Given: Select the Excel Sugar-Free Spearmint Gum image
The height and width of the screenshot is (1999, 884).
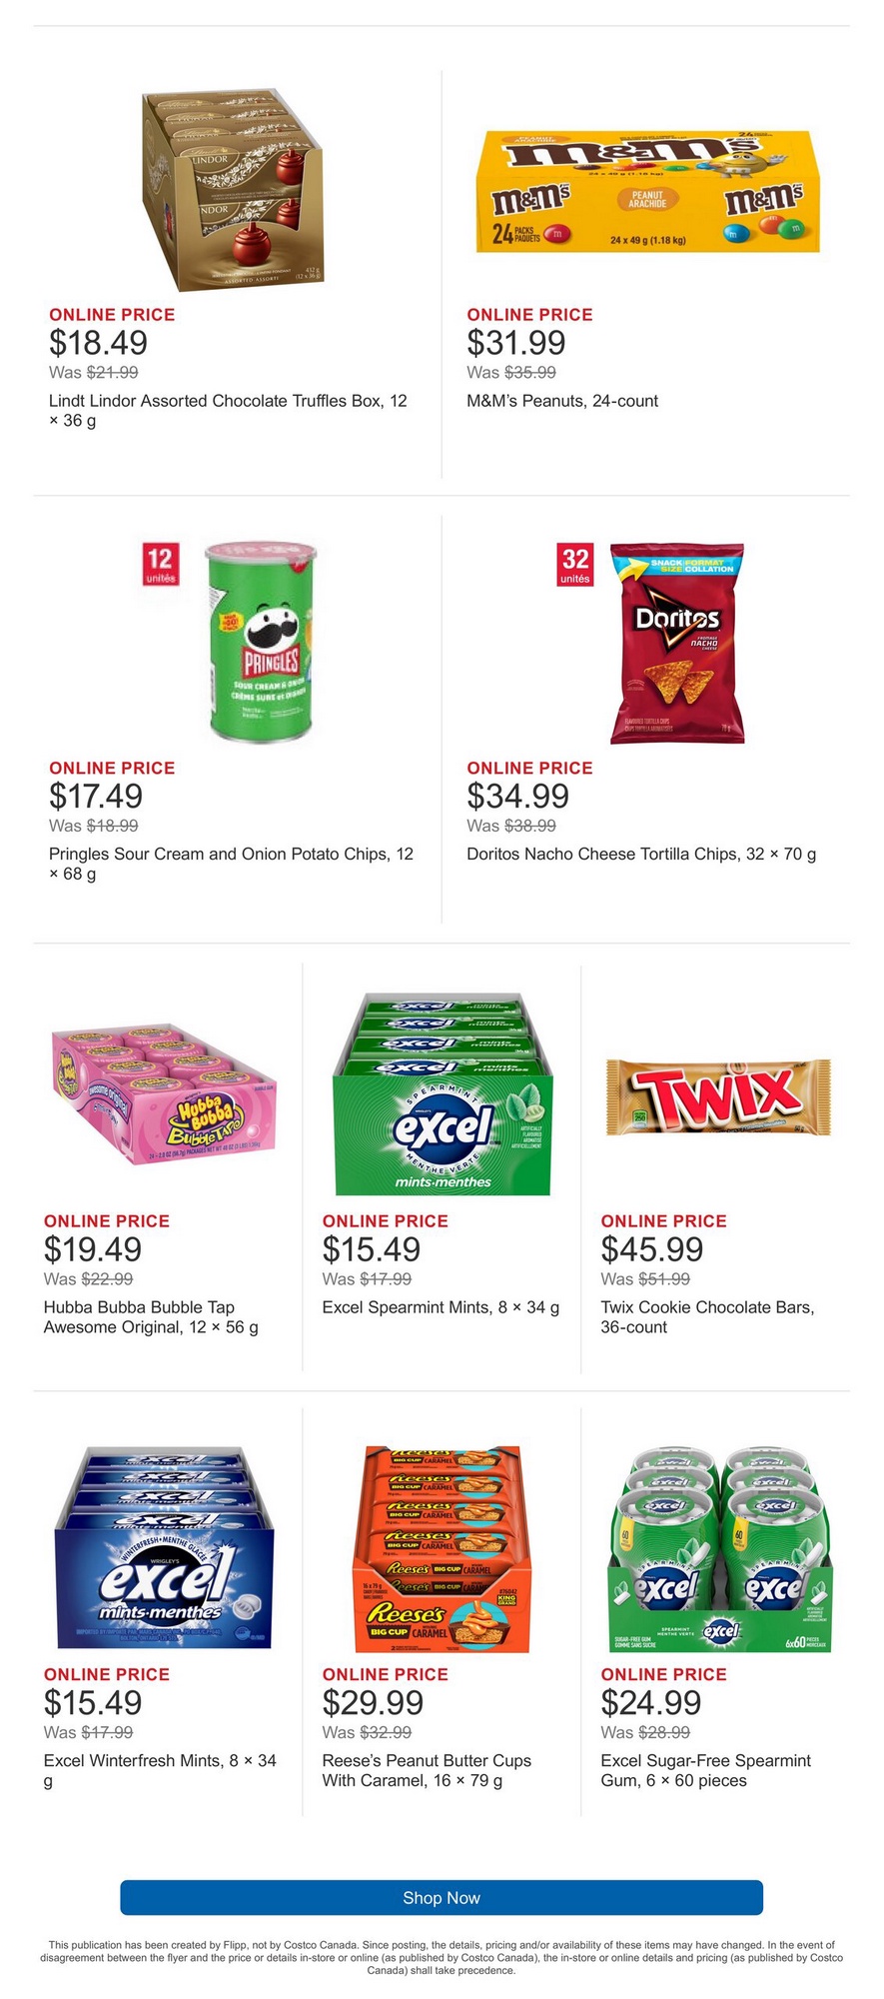Looking at the screenshot, I should coord(720,1547).
